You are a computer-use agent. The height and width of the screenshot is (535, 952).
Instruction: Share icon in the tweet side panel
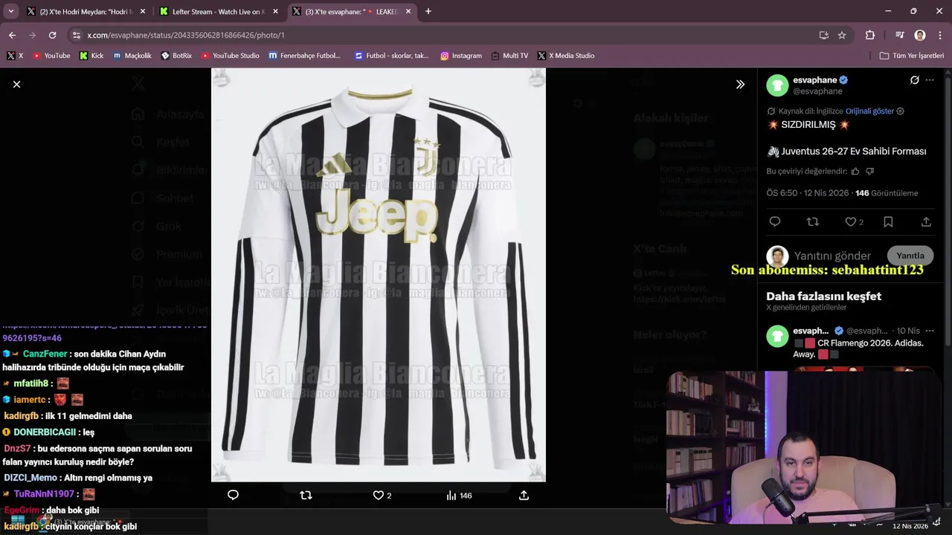coord(926,221)
